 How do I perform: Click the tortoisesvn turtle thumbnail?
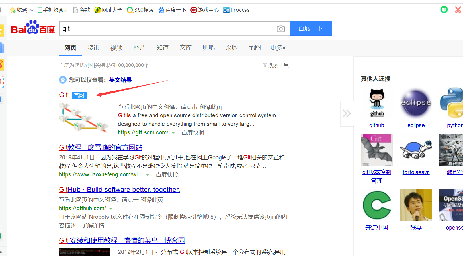click(x=416, y=150)
